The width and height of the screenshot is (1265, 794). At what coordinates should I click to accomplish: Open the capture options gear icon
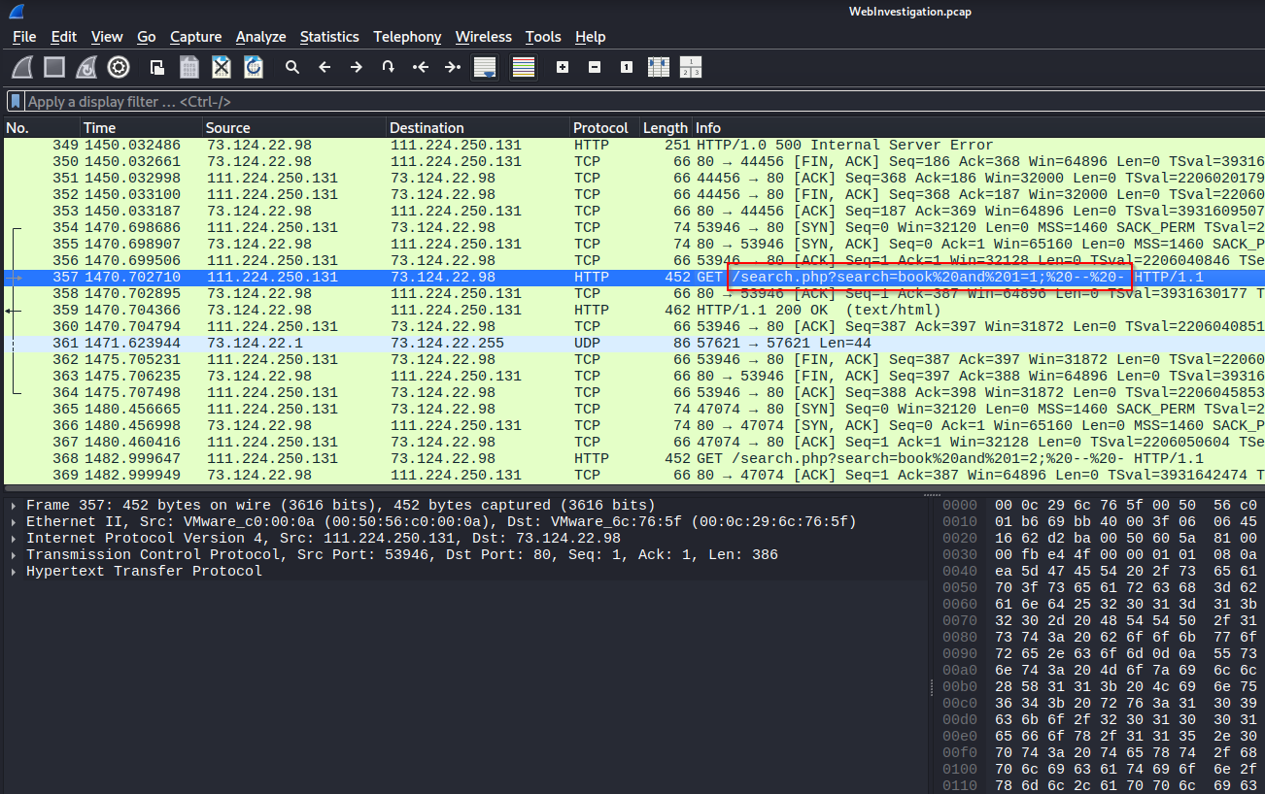point(119,67)
